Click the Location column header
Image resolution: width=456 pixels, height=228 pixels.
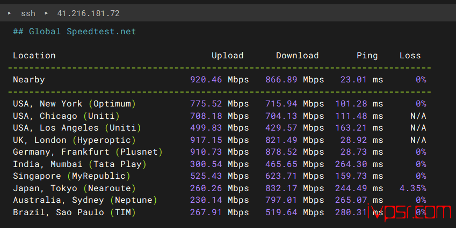[34, 56]
